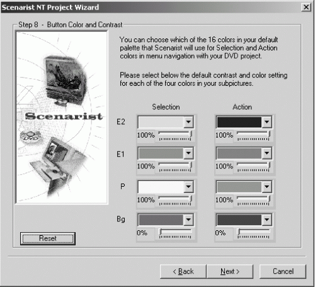Click the P Selection white color swatch

[161, 187]
